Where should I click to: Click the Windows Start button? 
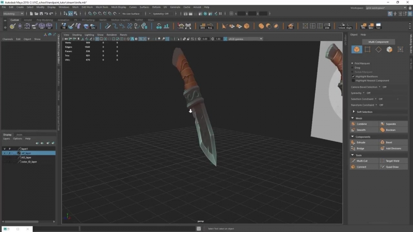(5, 228)
